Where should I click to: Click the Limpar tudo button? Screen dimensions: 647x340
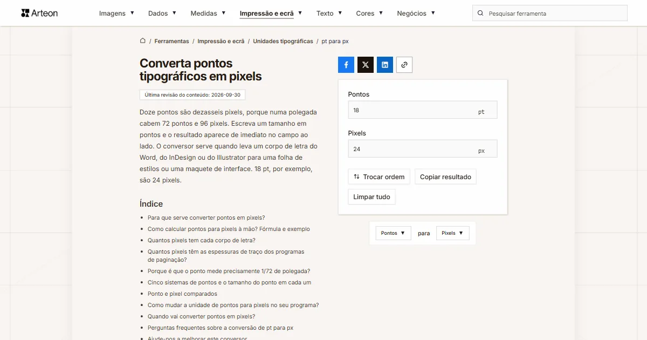(x=372, y=197)
